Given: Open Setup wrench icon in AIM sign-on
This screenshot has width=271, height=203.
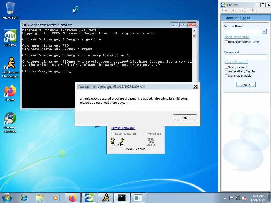Looking at the screenshot, I should 121,142.
